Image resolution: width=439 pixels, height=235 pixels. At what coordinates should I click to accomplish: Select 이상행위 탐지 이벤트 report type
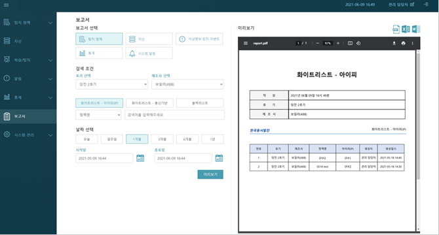point(199,39)
